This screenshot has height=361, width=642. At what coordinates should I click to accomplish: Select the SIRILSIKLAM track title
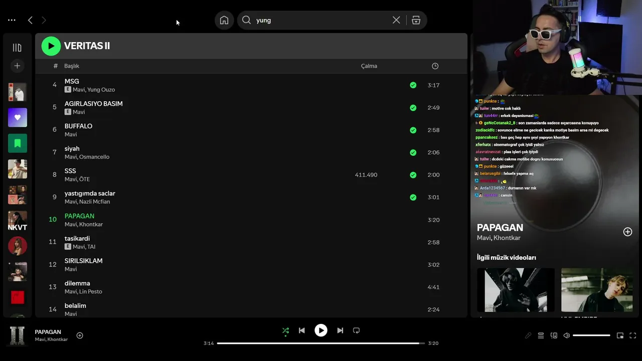coord(84,261)
